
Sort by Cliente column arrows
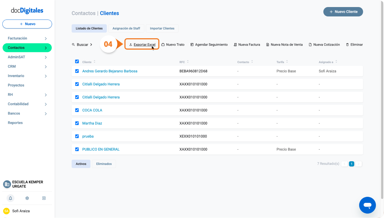pos(94,62)
